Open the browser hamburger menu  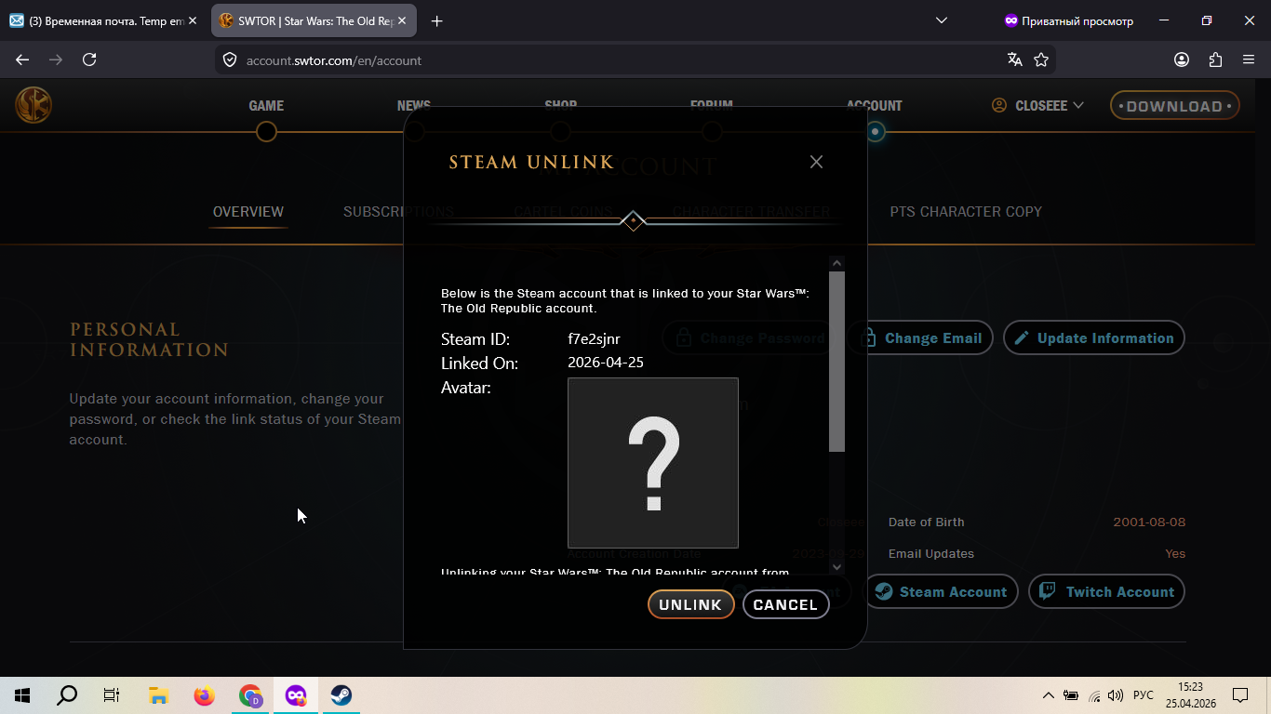click(1249, 59)
